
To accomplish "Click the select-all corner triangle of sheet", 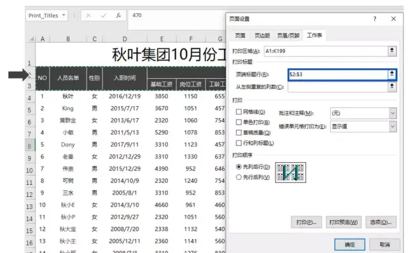I will pyautogui.click(x=32, y=39).
